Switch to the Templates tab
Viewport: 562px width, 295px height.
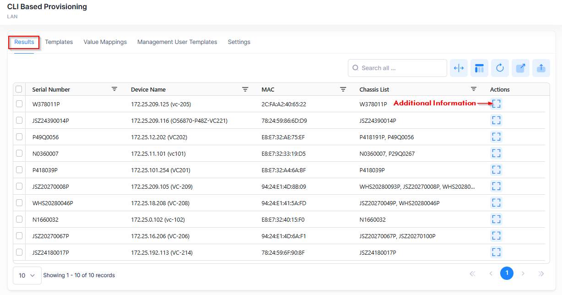click(59, 42)
